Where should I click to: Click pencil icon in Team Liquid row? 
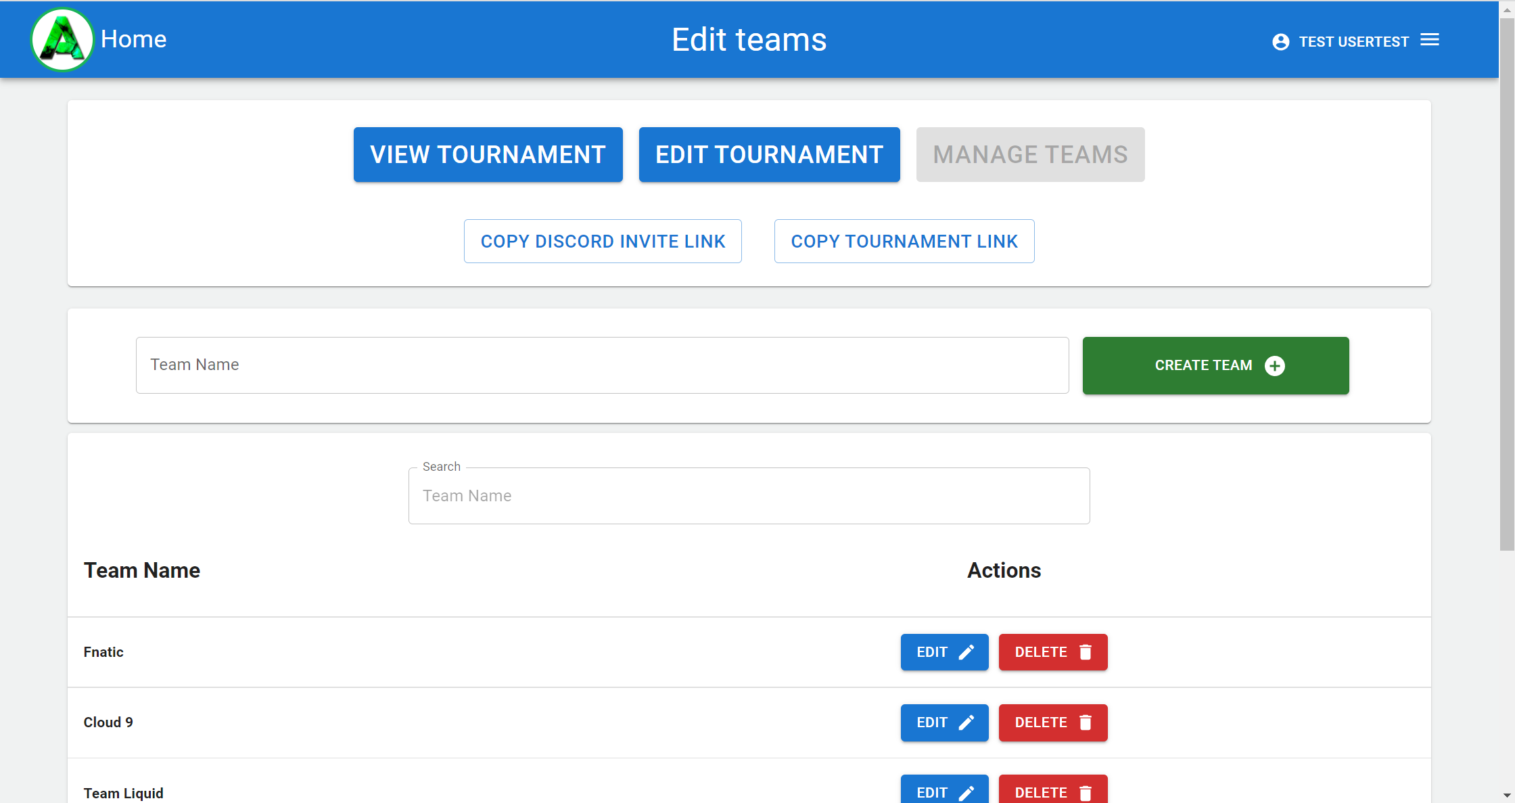[966, 793]
